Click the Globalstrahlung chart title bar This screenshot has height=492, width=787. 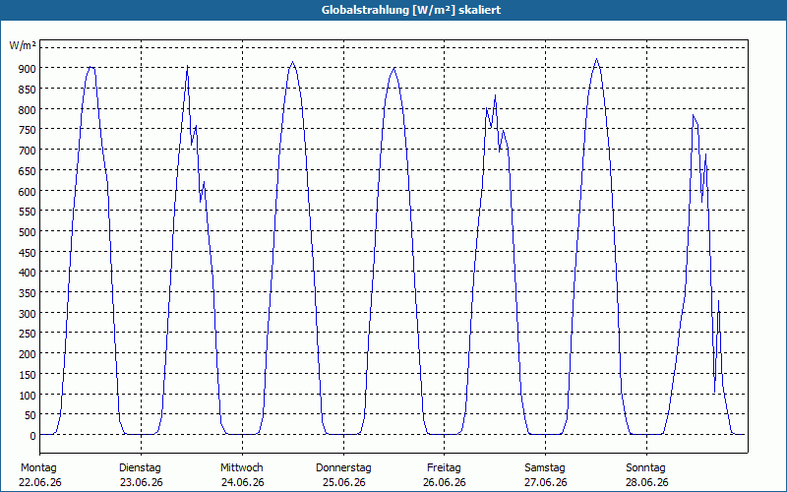point(393,10)
